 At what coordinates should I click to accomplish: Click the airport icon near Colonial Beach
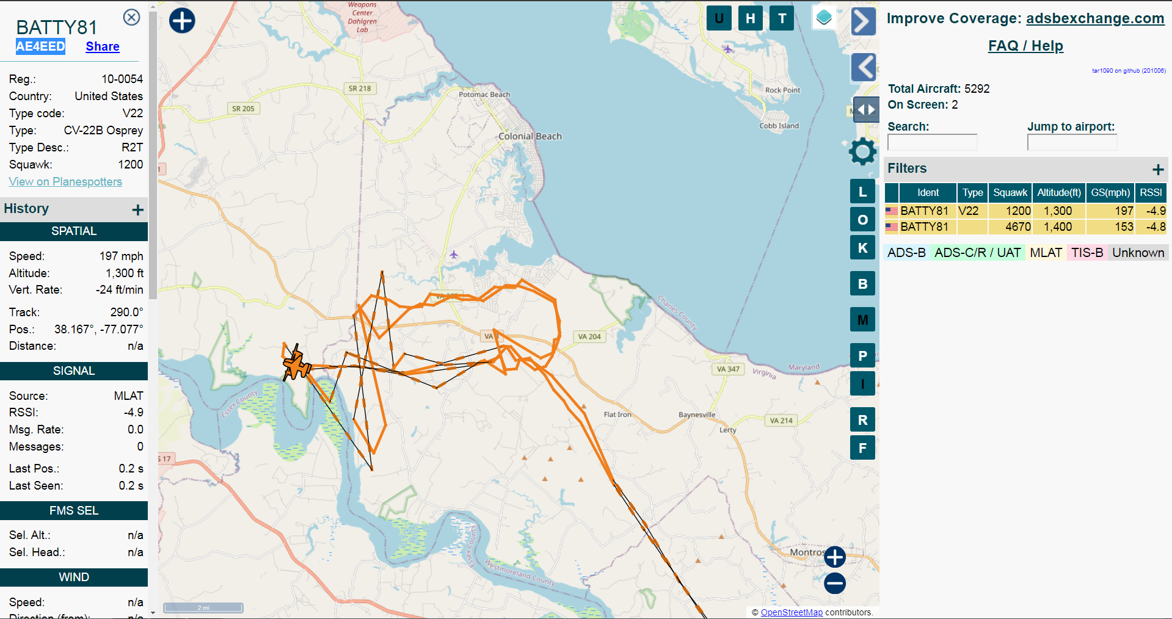point(454,255)
